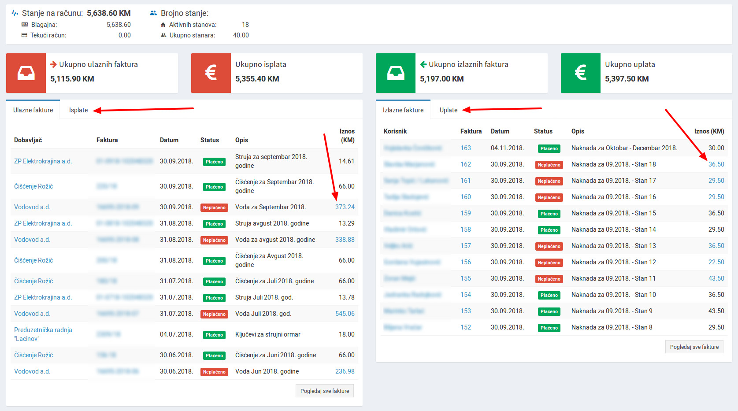Click the green inbox icon for outgoing invoices
738x411 pixels.
395,73
